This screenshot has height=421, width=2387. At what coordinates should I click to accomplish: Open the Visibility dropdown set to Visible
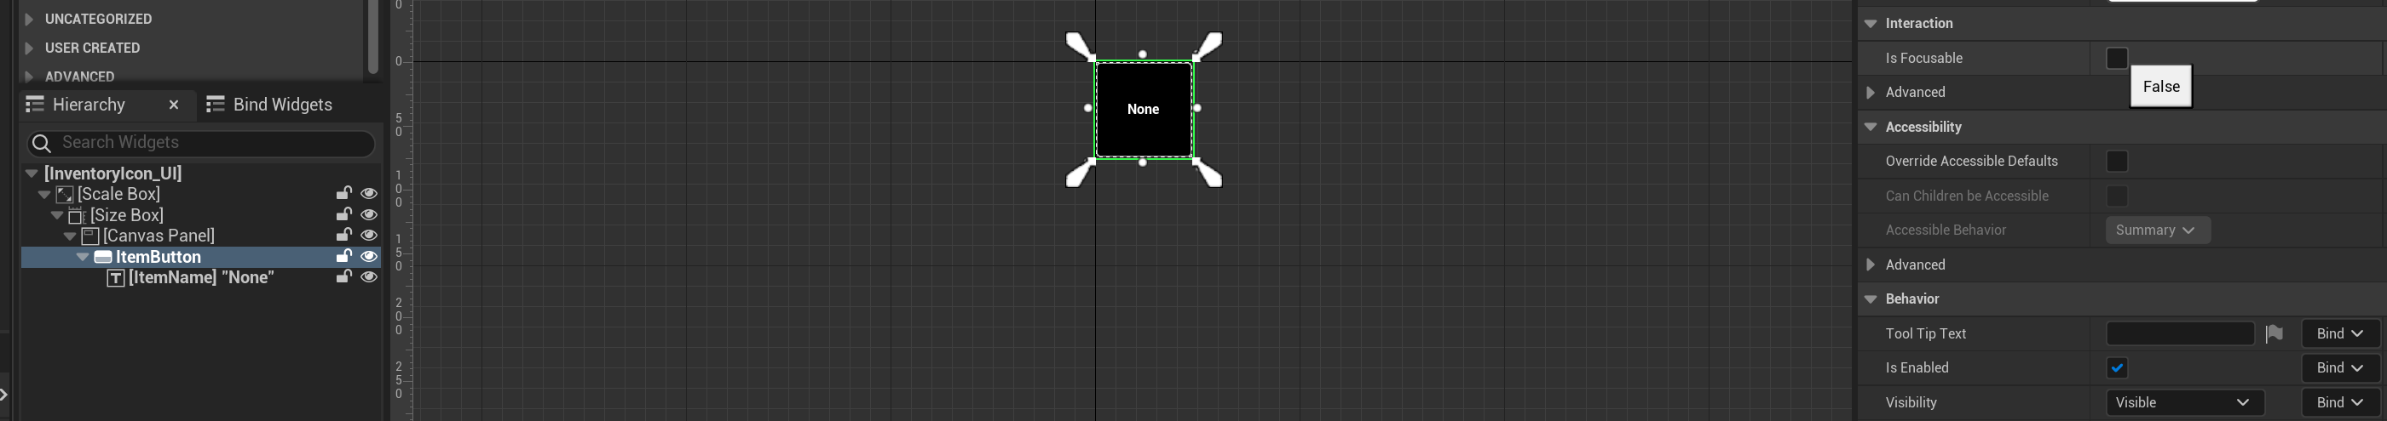2184,402
